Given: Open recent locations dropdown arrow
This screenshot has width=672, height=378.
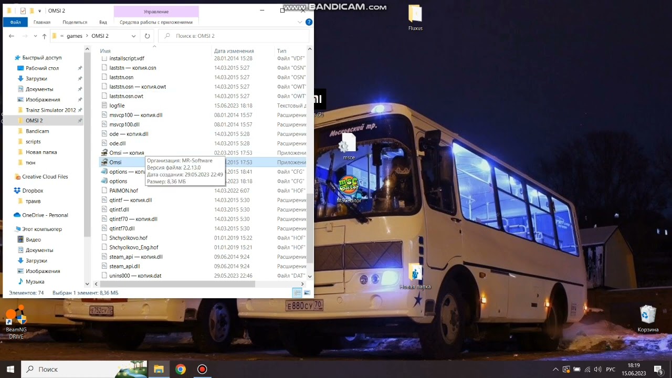Looking at the screenshot, I should pyautogui.click(x=36, y=36).
